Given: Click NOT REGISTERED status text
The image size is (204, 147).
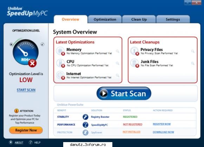Looking at the screenshot, I should 133,125.
